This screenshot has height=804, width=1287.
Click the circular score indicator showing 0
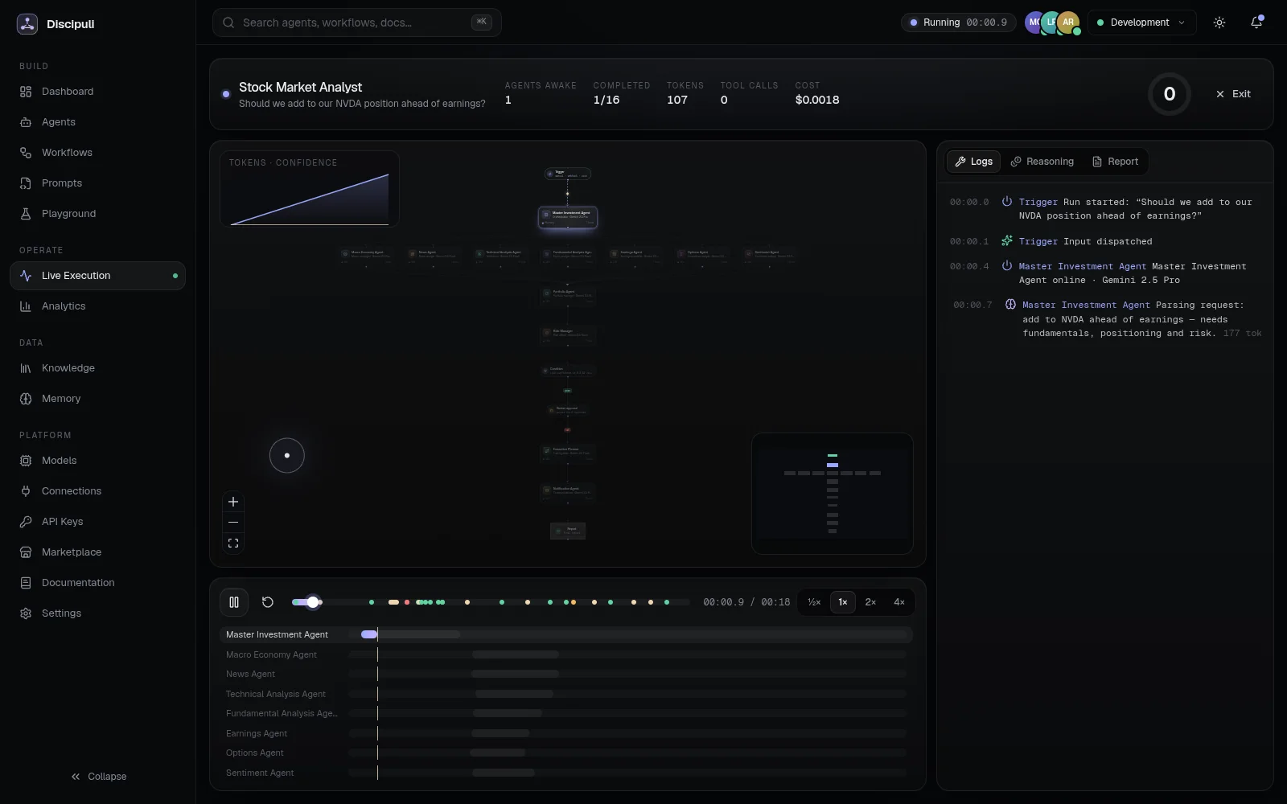click(1170, 94)
